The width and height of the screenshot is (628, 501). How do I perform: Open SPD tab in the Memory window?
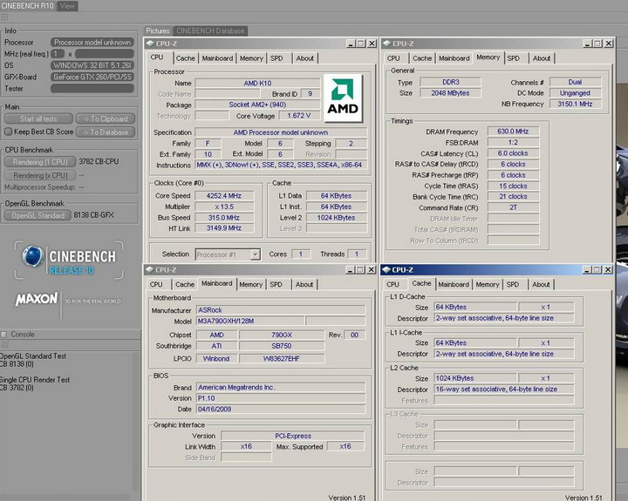click(514, 58)
